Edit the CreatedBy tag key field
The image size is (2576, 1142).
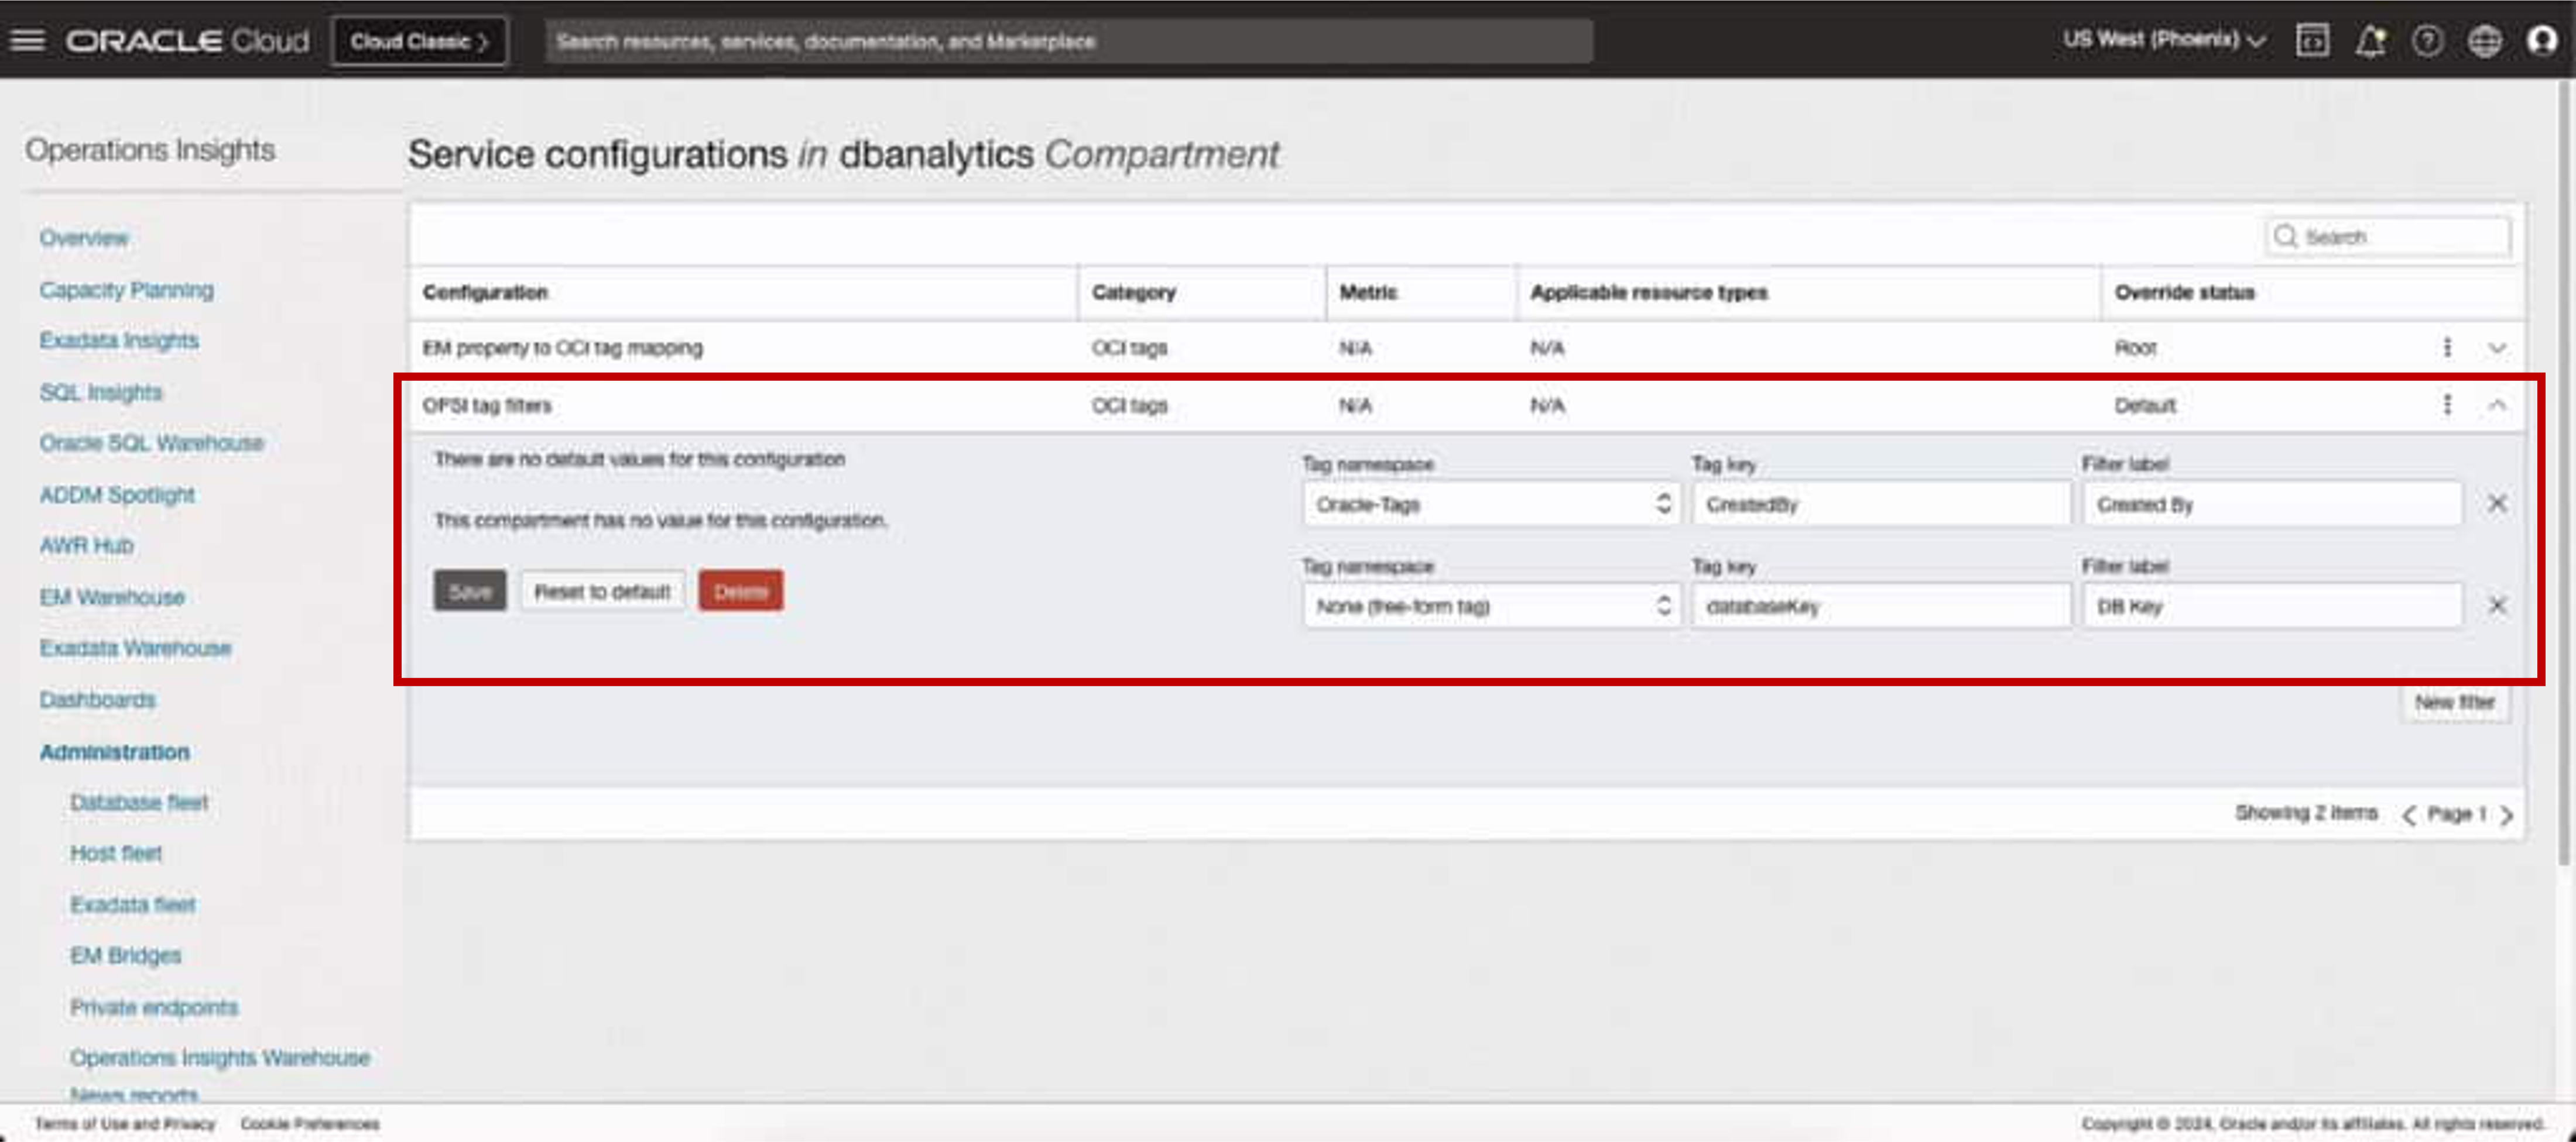tap(1881, 504)
